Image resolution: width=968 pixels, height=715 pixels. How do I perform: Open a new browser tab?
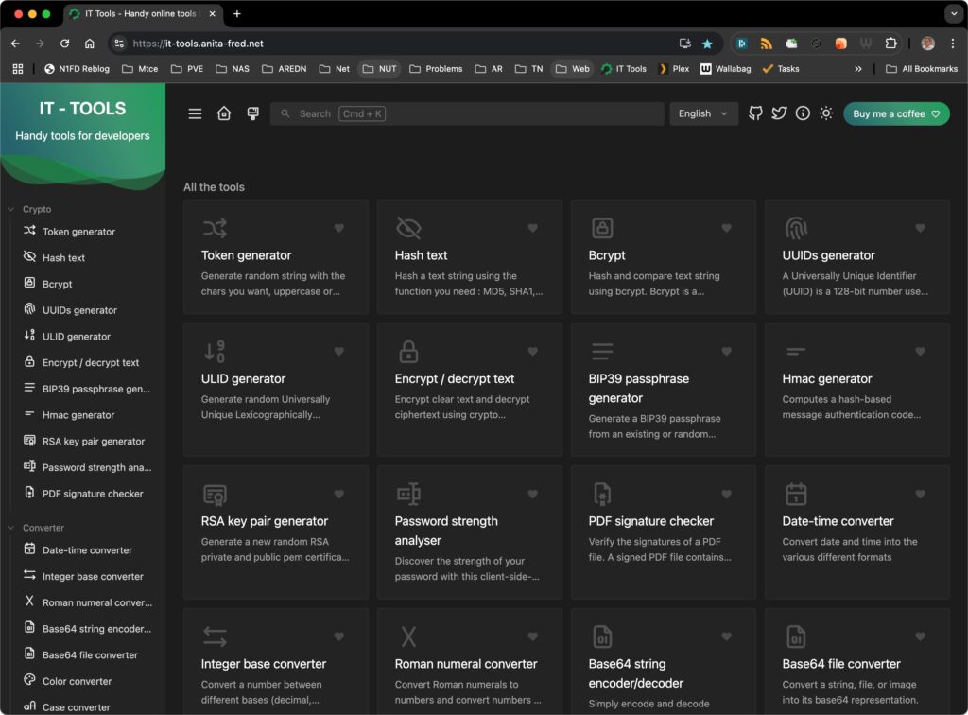coord(237,13)
